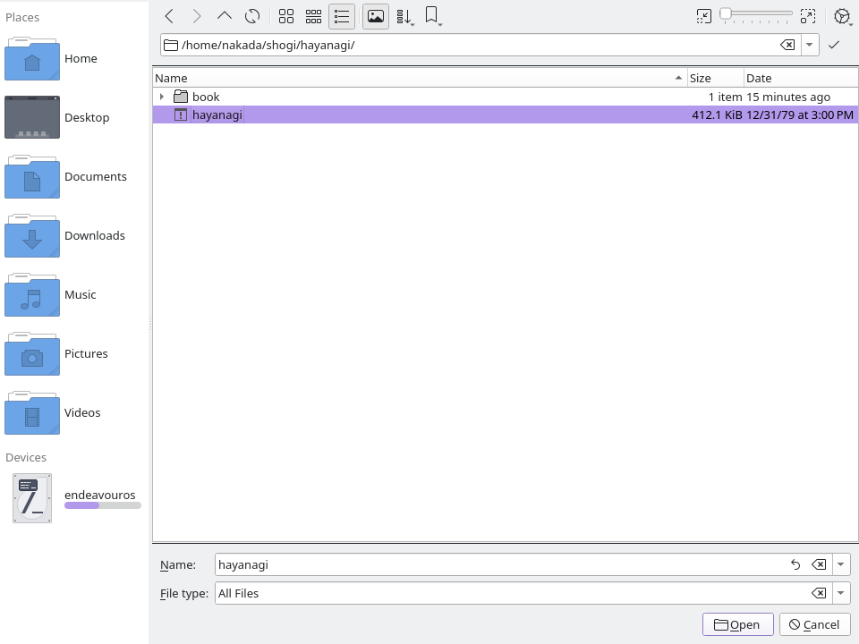Open the bookmarks menu

click(x=433, y=16)
